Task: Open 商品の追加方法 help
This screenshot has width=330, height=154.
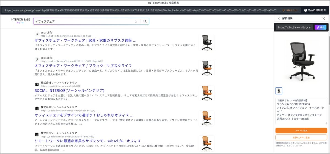Action: point(315,10)
